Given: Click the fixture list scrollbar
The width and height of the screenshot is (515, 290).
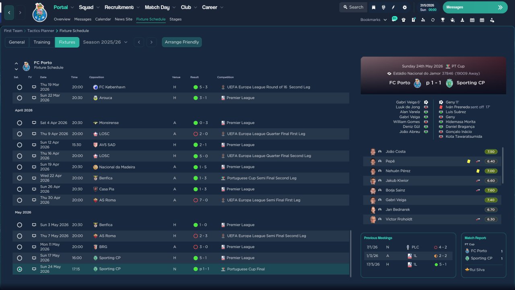Looking at the screenshot, I should click(x=351, y=254).
